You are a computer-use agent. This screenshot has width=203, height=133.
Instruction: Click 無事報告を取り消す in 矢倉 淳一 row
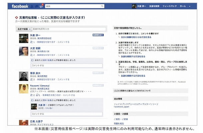click(46, 42)
